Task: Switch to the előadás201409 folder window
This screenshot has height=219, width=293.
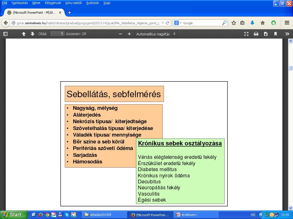Action: click(104, 215)
